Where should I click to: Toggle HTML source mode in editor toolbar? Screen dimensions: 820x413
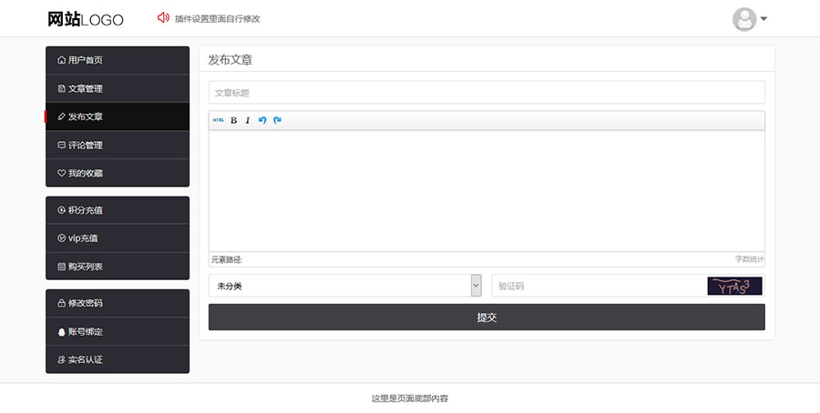(x=219, y=120)
